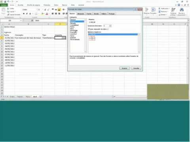Click the middle vertical align icon
The image size is (190, 142).
(56, 9)
